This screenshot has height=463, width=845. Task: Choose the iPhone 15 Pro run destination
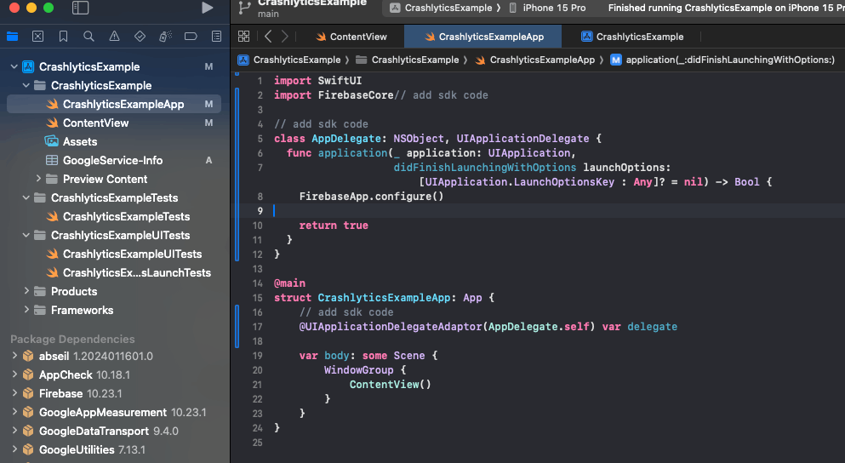point(547,8)
